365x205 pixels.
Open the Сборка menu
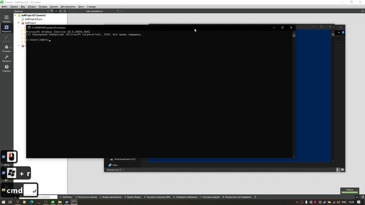(x=32, y=7)
